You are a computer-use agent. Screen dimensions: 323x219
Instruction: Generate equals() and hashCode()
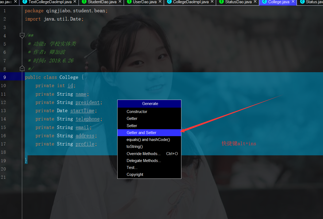click(x=149, y=140)
